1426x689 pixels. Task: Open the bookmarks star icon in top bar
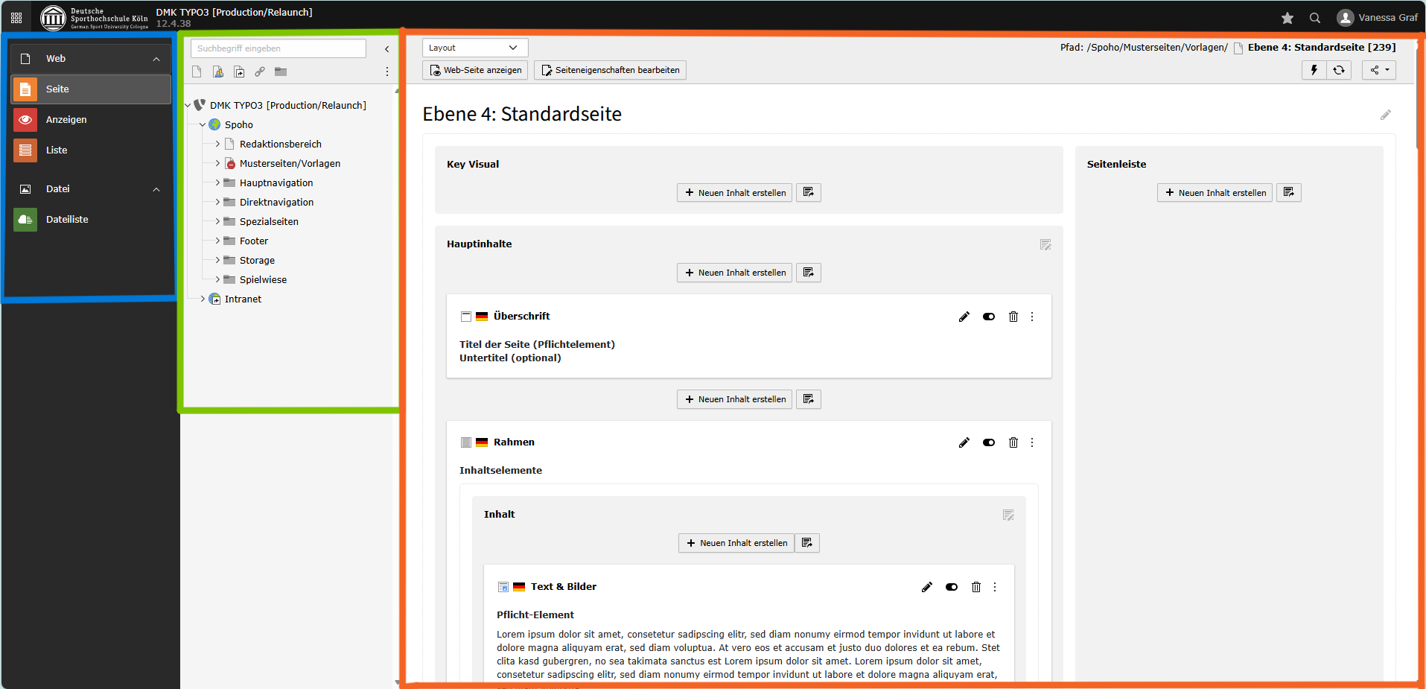[x=1287, y=18]
